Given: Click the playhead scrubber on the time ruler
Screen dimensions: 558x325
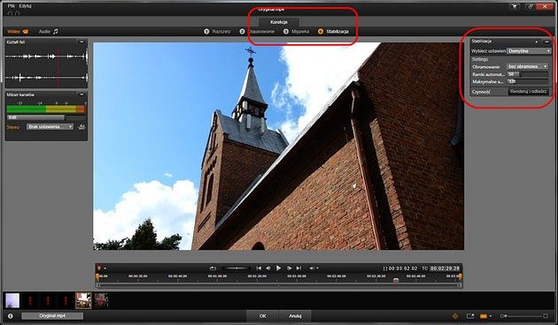Looking at the screenshot, I should pos(396,280).
